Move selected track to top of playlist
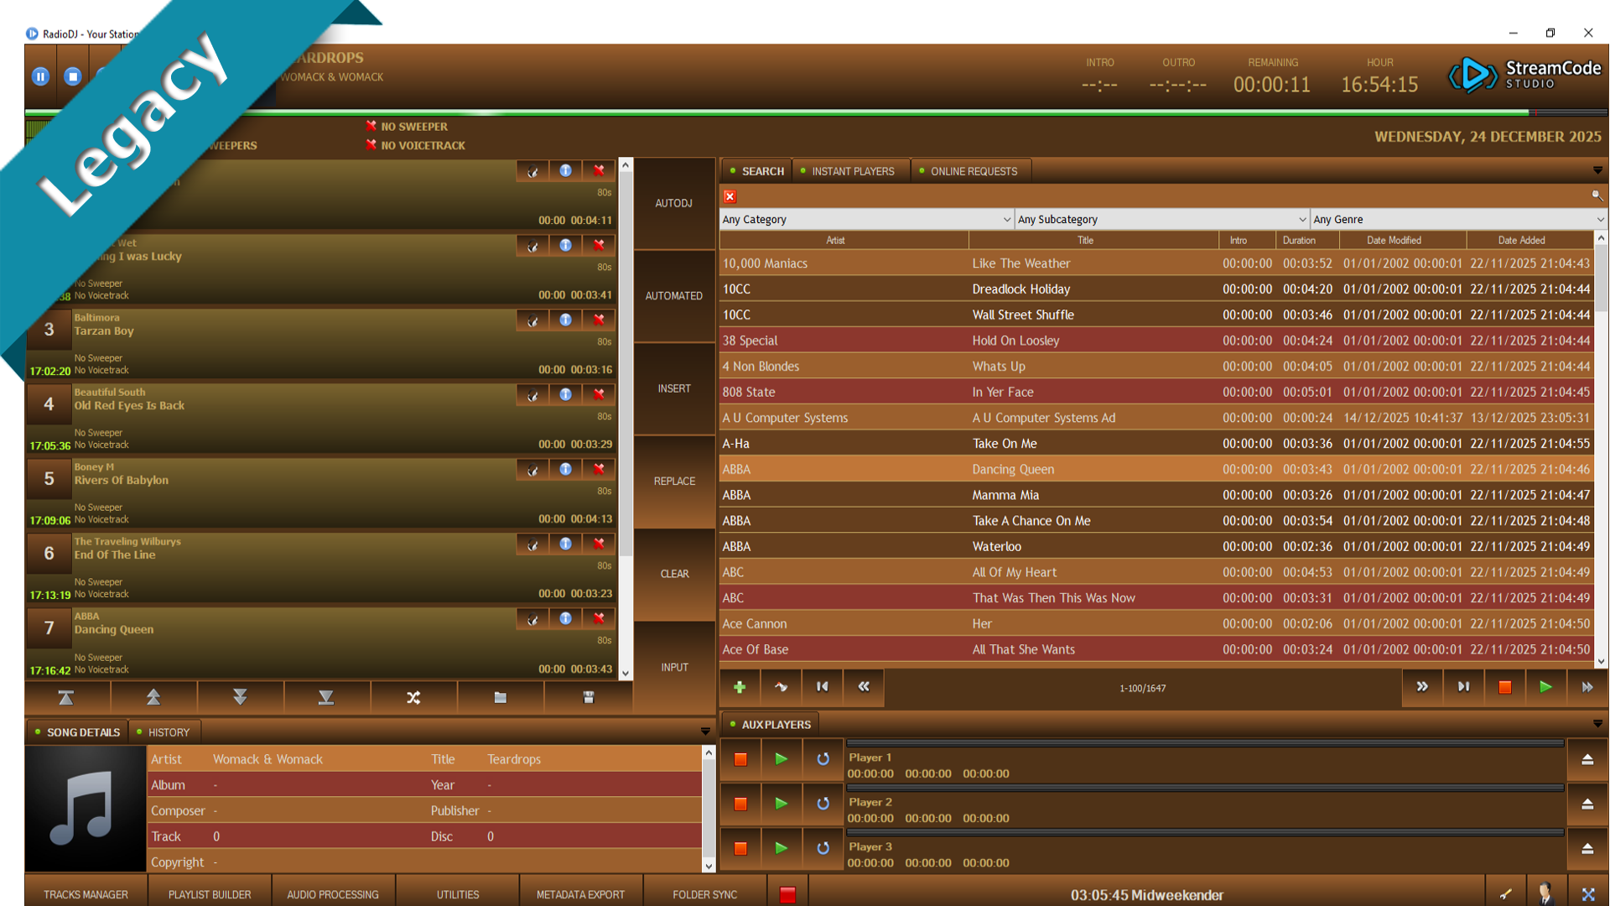The width and height of the screenshot is (1610, 906). pyautogui.click(x=66, y=696)
